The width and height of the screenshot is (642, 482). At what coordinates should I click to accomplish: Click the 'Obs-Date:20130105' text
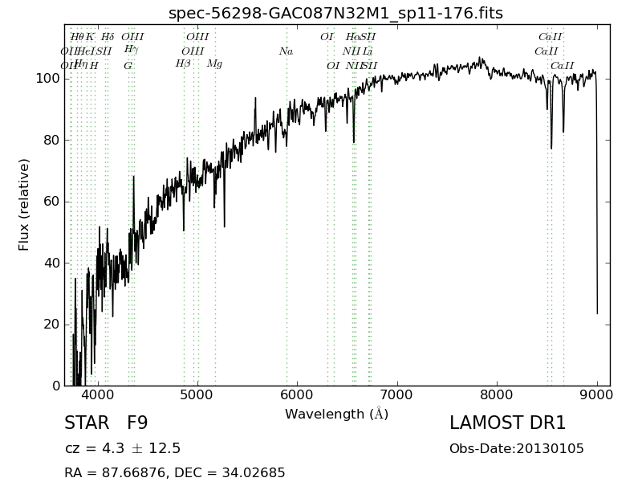(x=517, y=448)
